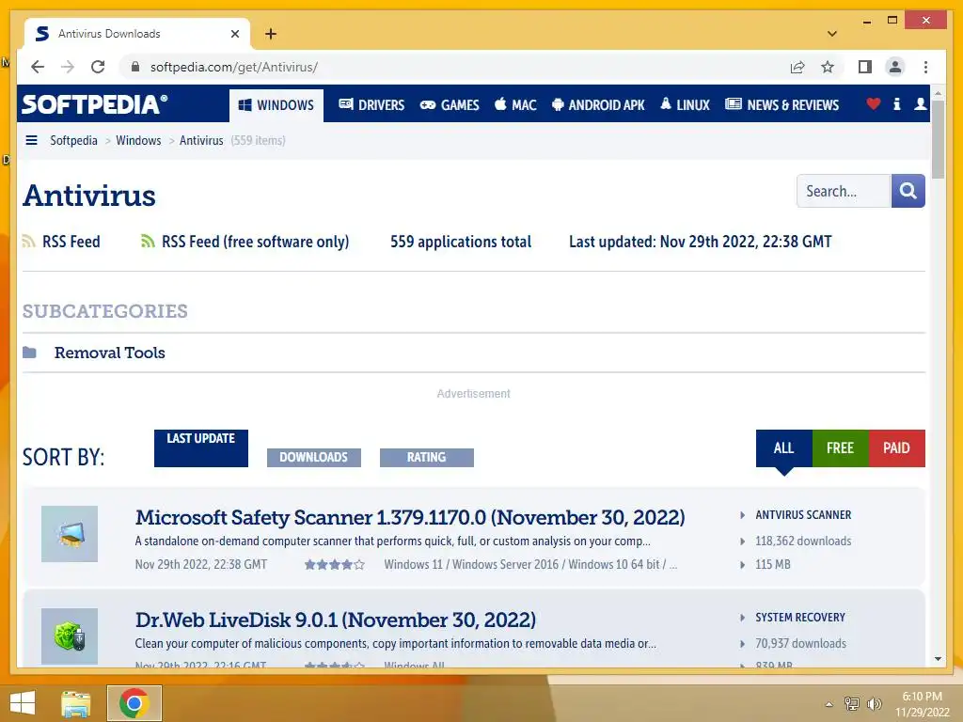Viewport: 963px width, 722px height.
Task: Select the Windows section tab
Action: coord(276,105)
